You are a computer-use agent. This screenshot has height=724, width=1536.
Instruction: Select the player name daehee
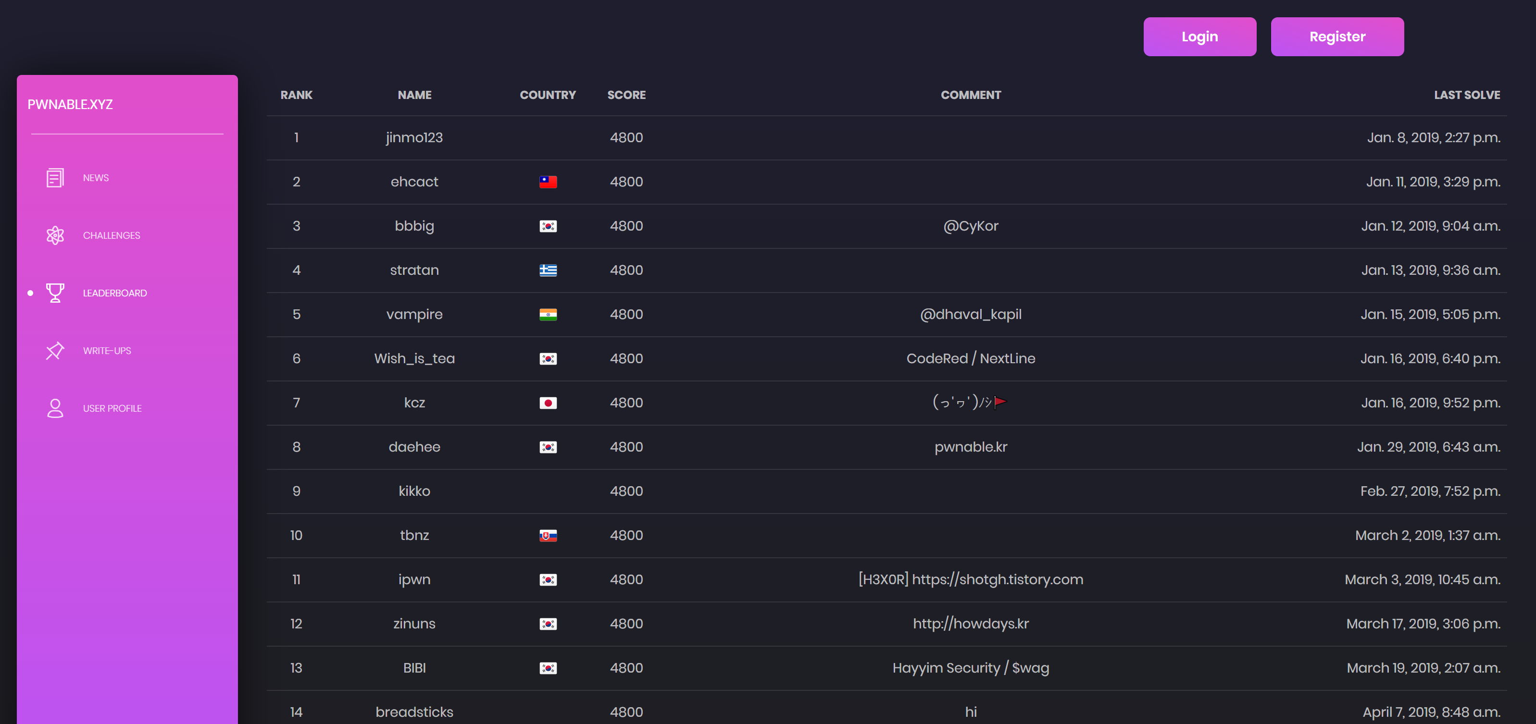pos(414,447)
